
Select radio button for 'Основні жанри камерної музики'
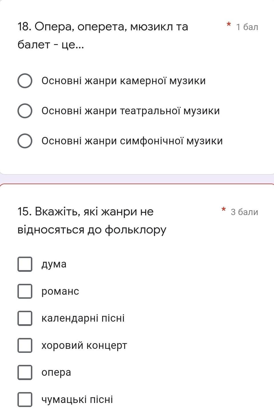point(25,81)
